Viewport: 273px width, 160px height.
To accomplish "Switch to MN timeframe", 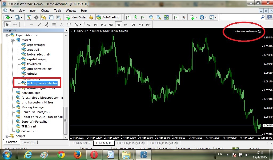I will click(x=148, y=25).
